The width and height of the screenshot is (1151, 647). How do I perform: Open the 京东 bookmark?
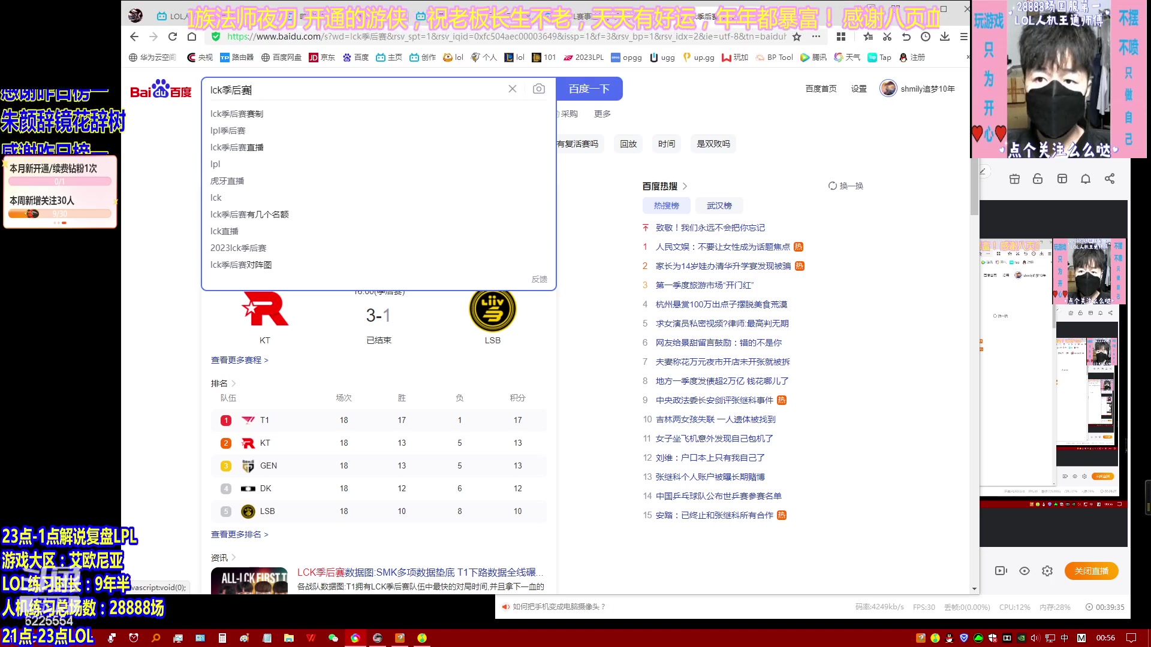click(322, 58)
